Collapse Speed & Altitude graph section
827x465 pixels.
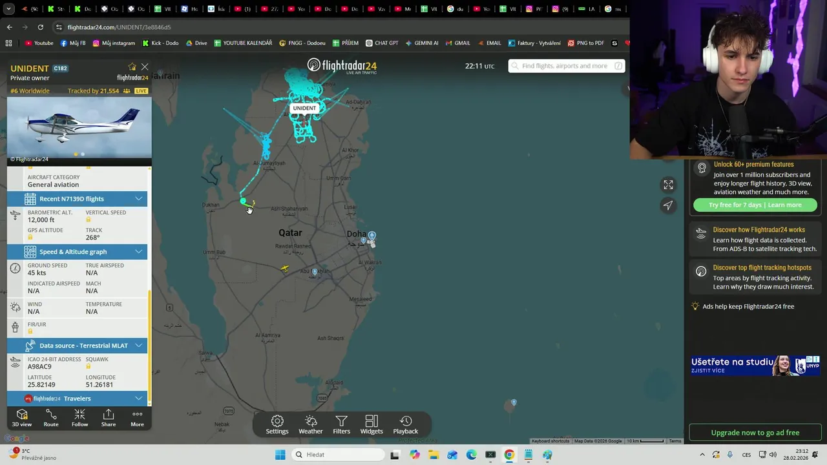(x=78, y=252)
